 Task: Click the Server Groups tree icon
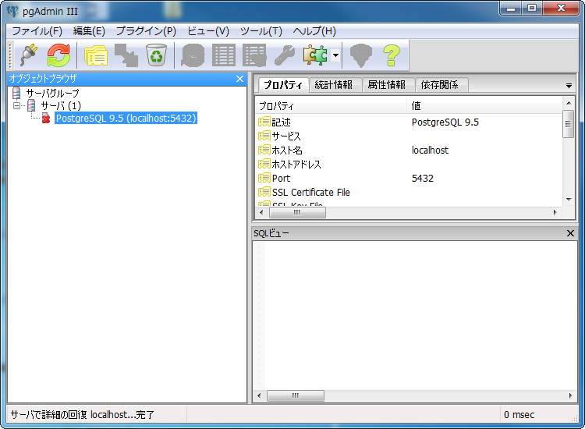point(16,93)
